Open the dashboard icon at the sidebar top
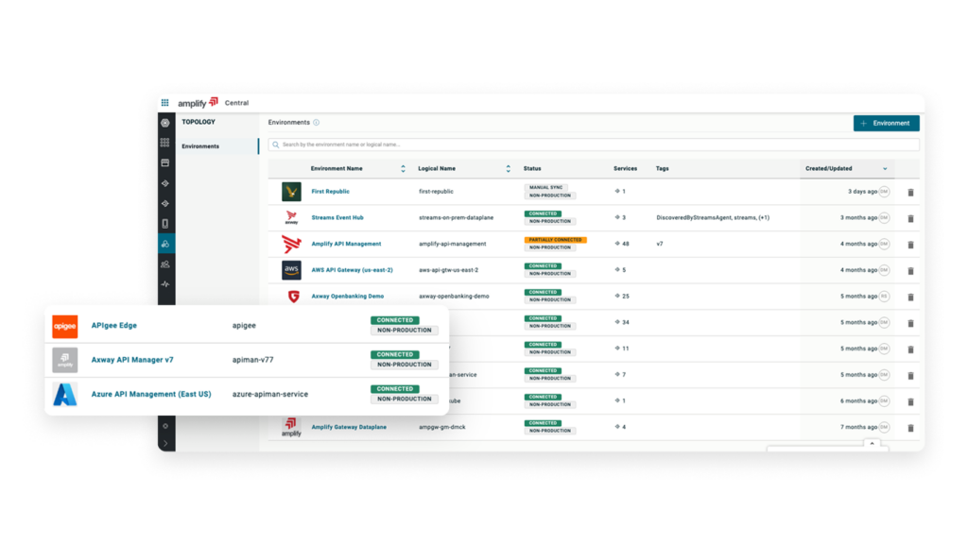Screen dimensions: 968x545 pos(165,123)
